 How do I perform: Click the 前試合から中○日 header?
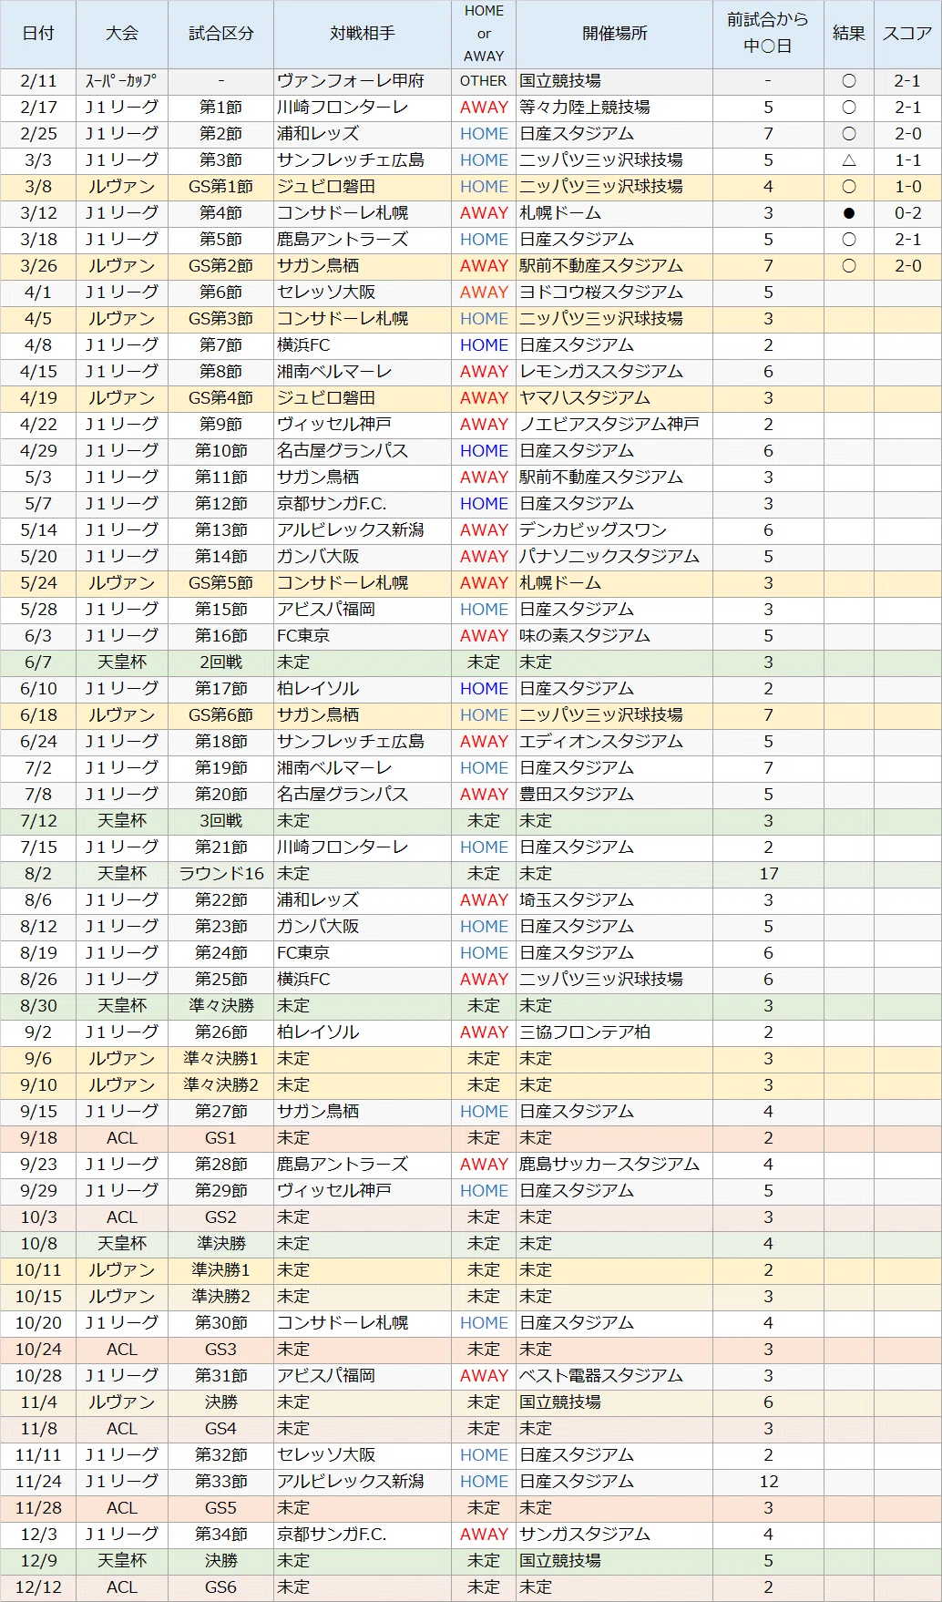point(768,34)
